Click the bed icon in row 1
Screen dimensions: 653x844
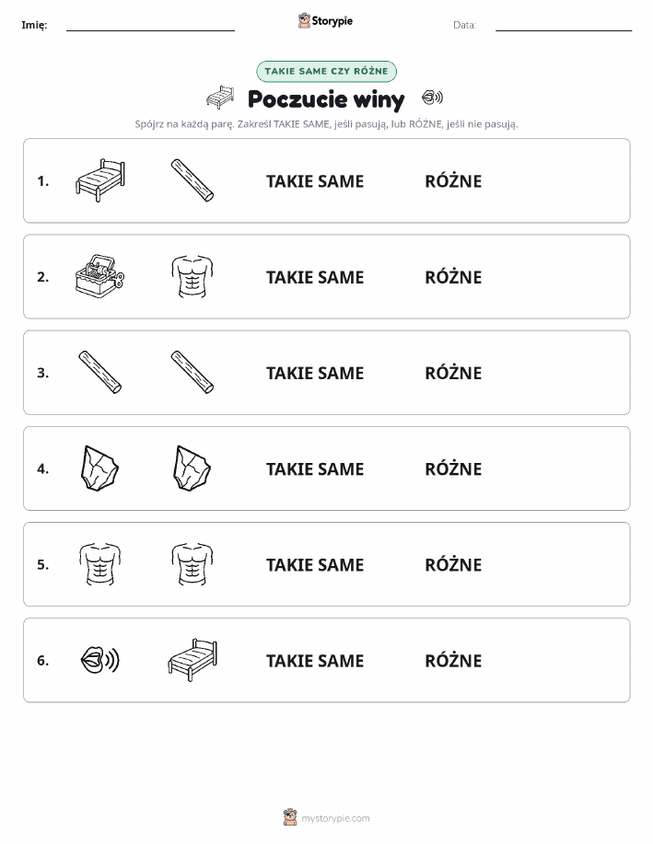100,180
